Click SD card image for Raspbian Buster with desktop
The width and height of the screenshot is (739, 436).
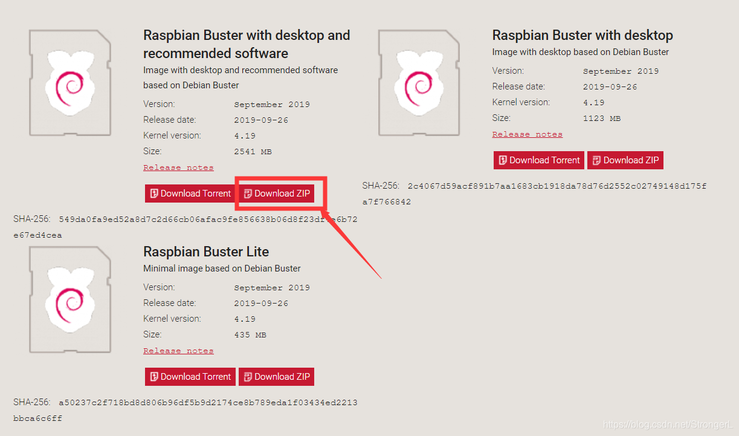pyautogui.click(x=420, y=83)
